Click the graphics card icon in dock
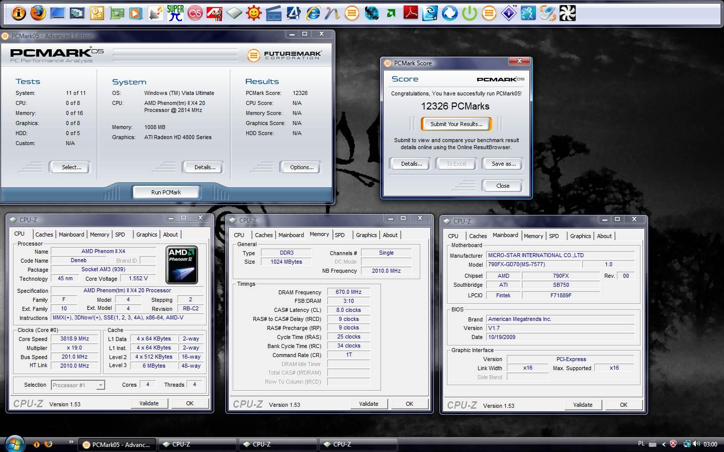The width and height of the screenshot is (724, 452). [116, 13]
